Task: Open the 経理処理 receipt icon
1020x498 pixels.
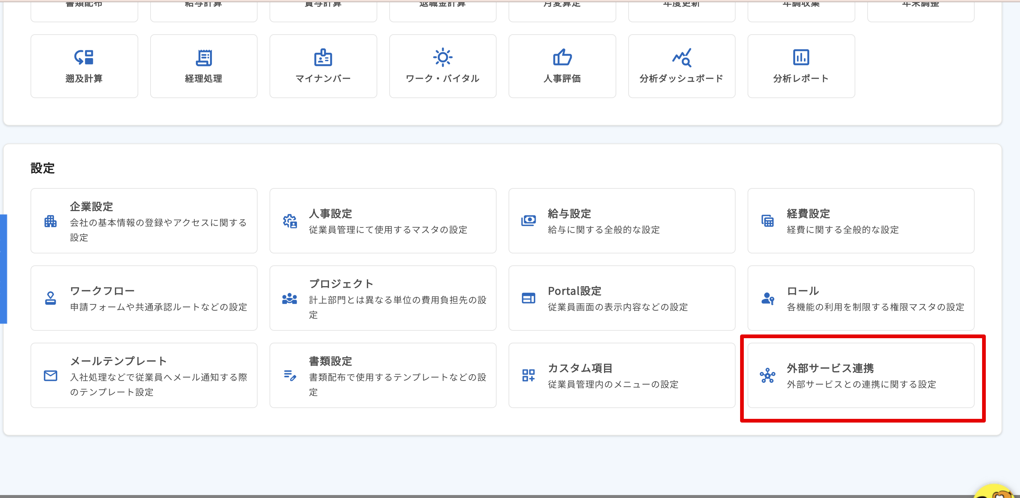Action: tap(204, 57)
